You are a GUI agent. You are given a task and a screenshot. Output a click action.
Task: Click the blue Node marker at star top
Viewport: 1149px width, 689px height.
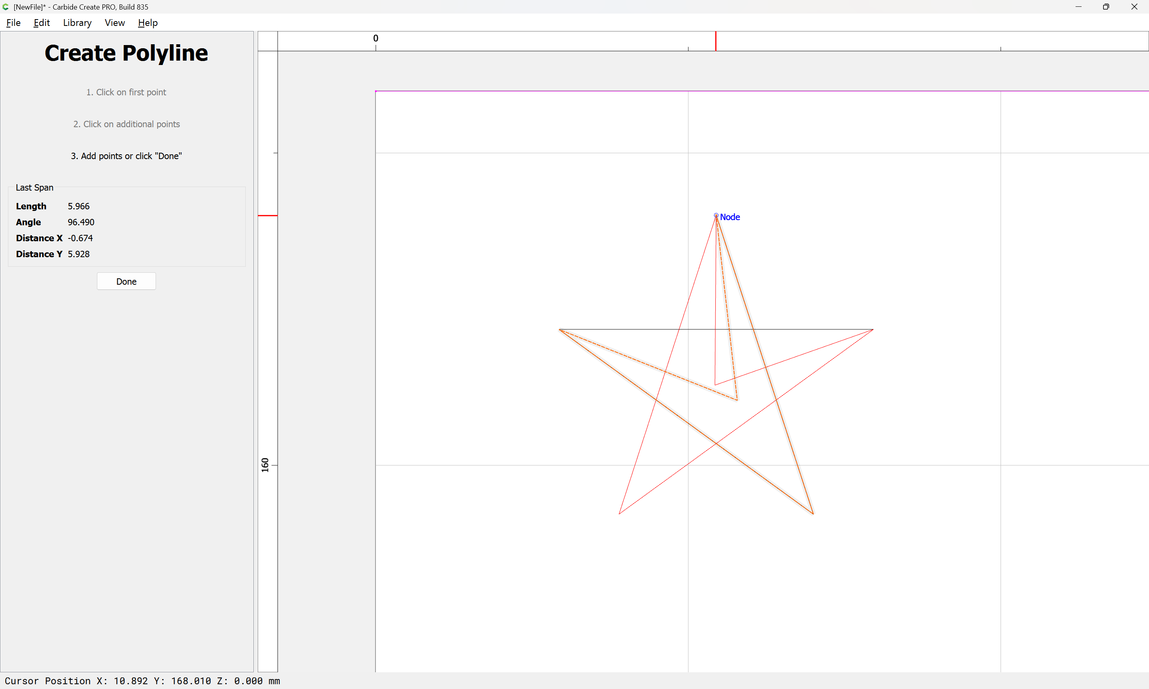716,215
